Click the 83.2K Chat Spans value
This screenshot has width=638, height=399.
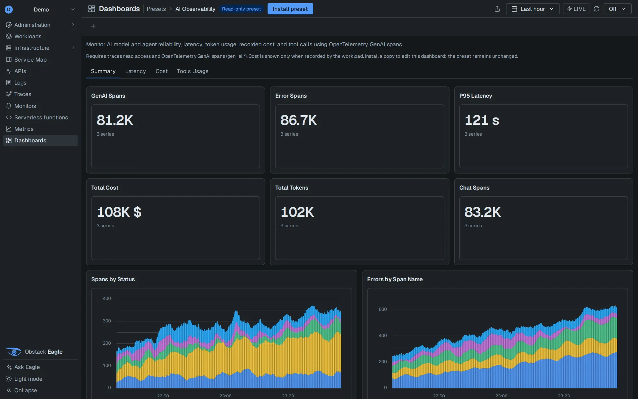click(x=483, y=212)
